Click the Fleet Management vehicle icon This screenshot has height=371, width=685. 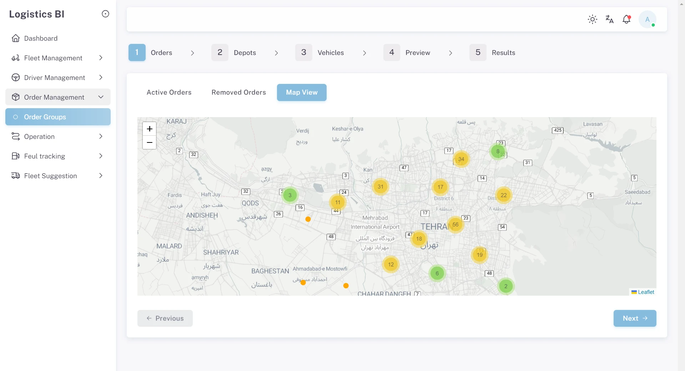[16, 58]
